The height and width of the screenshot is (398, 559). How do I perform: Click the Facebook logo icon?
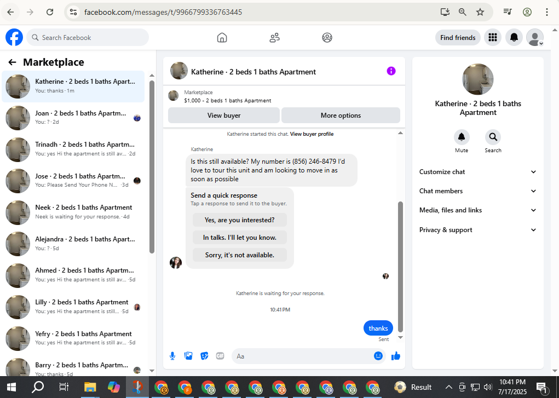(x=14, y=37)
